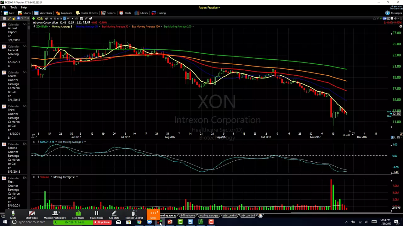Launch EasyScans from the toolbar
Viewport: 403px width, 226px height.
(64, 13)
